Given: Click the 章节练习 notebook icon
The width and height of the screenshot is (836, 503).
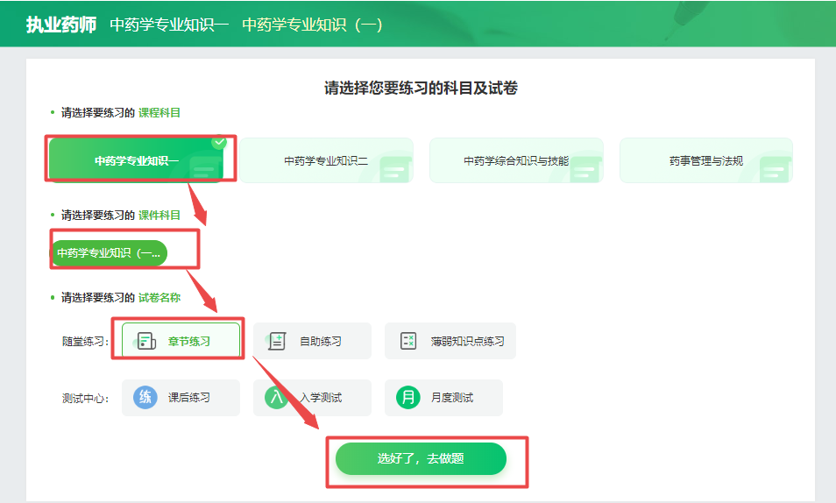Looking at the screenshot, I should [x=145, y=341].
